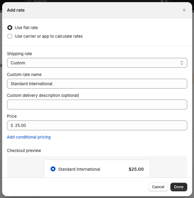The height and width of the screenshot is (198, 194).
Task: Confirm with the Done button
Action: (x=178, y=187)
